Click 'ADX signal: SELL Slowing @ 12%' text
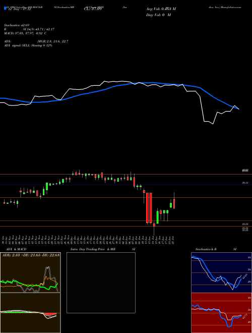252x333 pixels. (28, 45)
